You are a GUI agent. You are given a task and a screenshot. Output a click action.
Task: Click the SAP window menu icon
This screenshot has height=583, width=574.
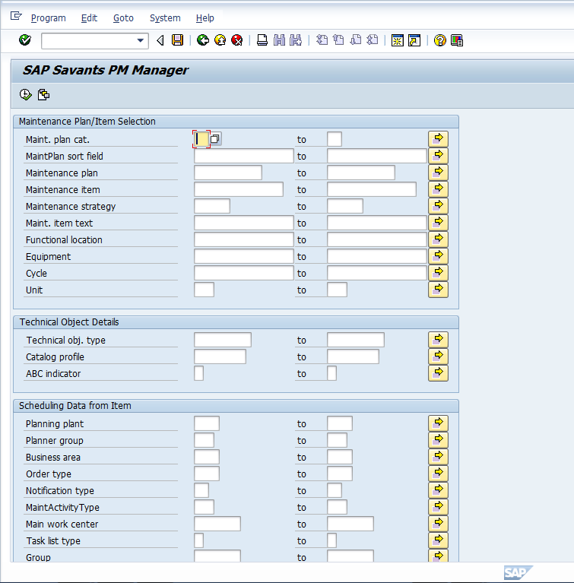coord(16,16)
